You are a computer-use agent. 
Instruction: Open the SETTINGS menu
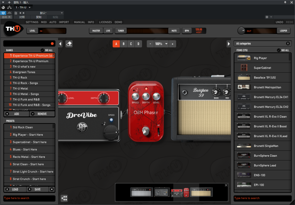click(x=32, y=22)
